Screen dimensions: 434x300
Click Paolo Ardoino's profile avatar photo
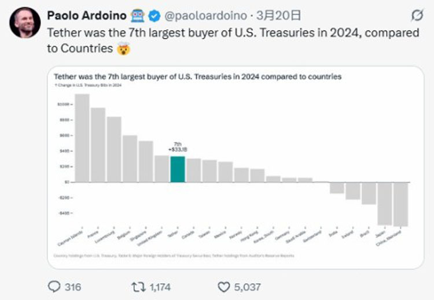tap(25, 24)
